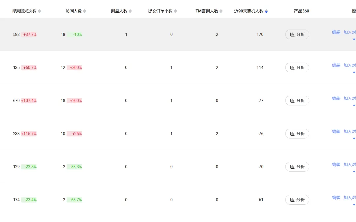Open 分析 for row with 77 leads
Image resolution: width=356 pixels, height=222 pixels.
pyautogui.click(x=297, y=100)
